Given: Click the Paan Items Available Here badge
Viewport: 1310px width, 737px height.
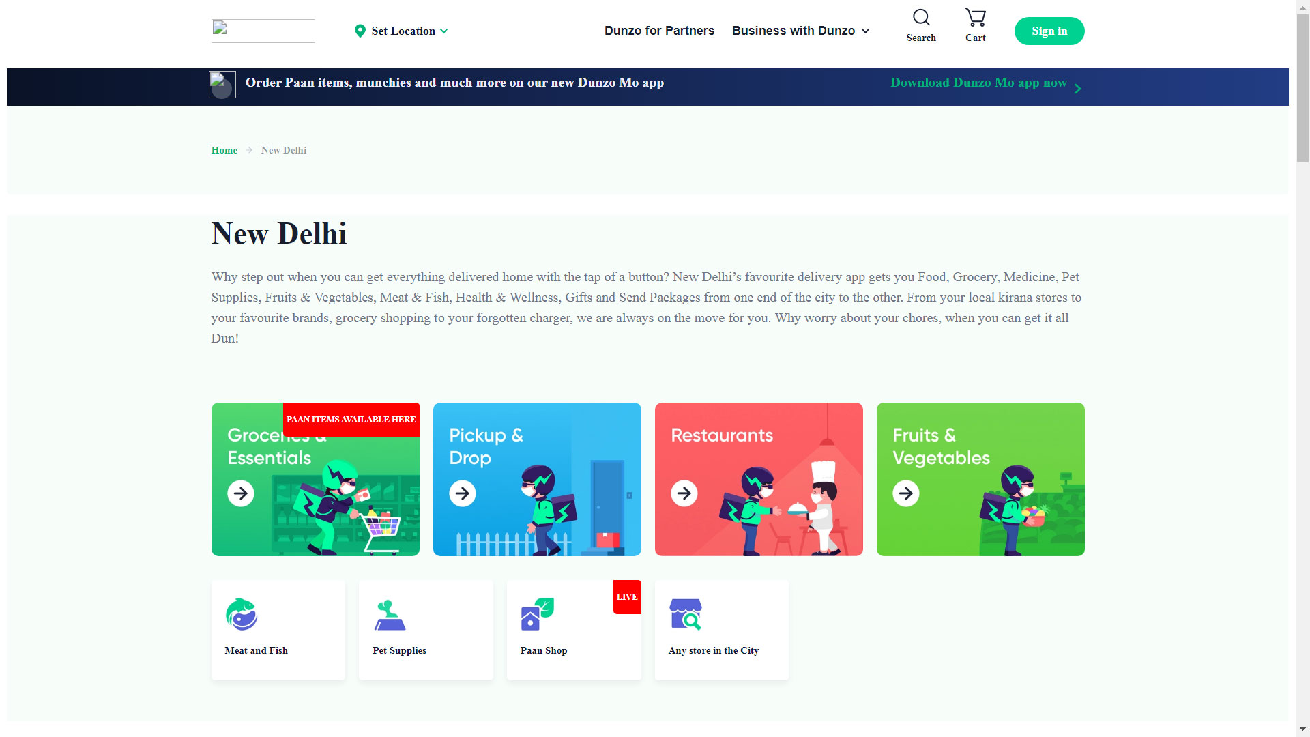Looking at the screenshot, I should click(x=351, y=420).
